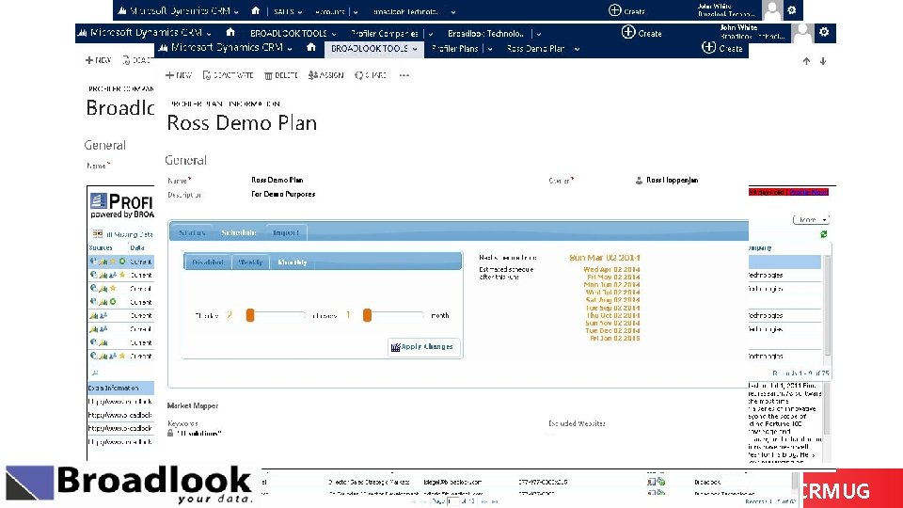Viewport: 903px width, 508px height.
Task: Open the more commands ellipsis menu
Action: click(x=404, y=75)
